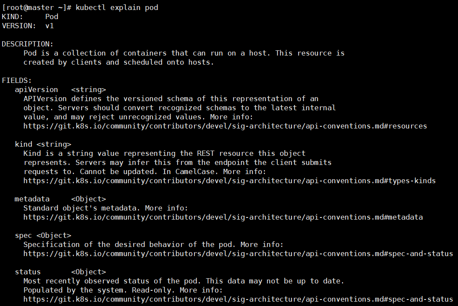
Task: Click the api-conventions.md#resources URL
Action: click(225, 126)
